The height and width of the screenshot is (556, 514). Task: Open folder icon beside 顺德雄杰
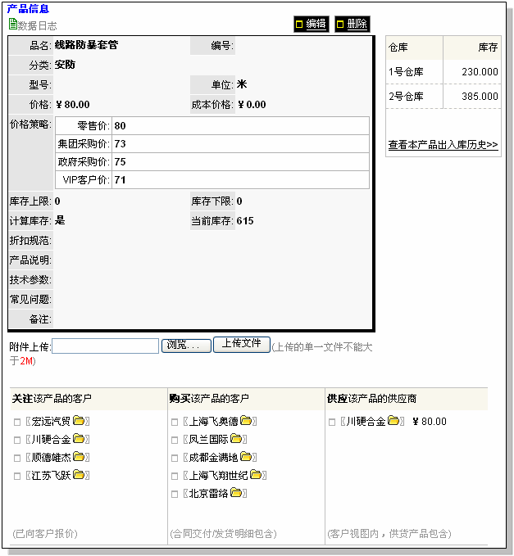(x=79, y=458)
